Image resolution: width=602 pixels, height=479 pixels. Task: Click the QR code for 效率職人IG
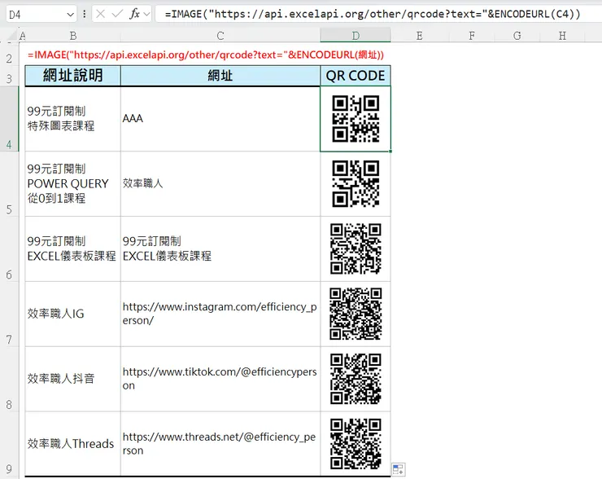click(356, 314)
